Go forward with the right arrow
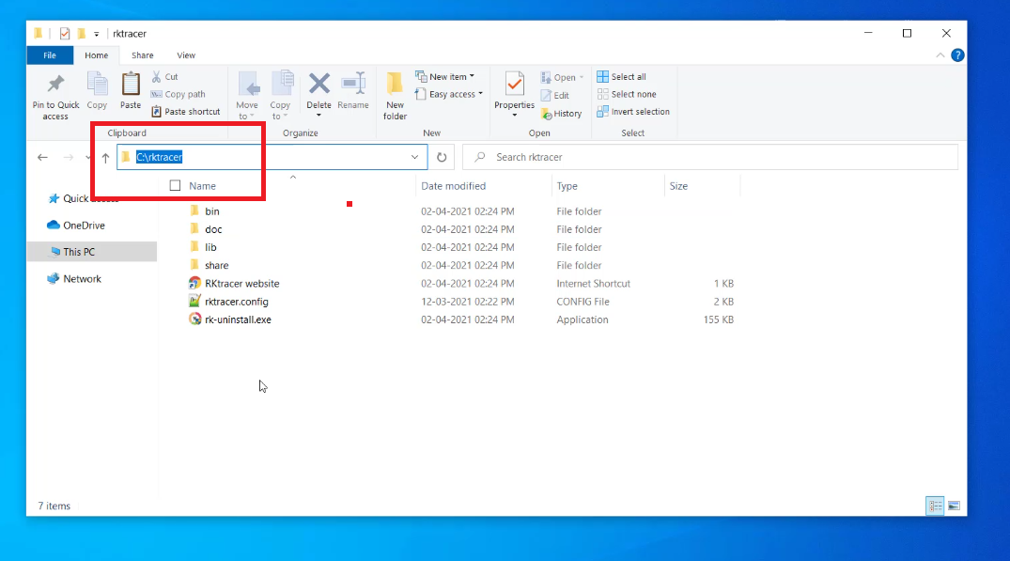1010x561 pixels. (x=69, y=157)
